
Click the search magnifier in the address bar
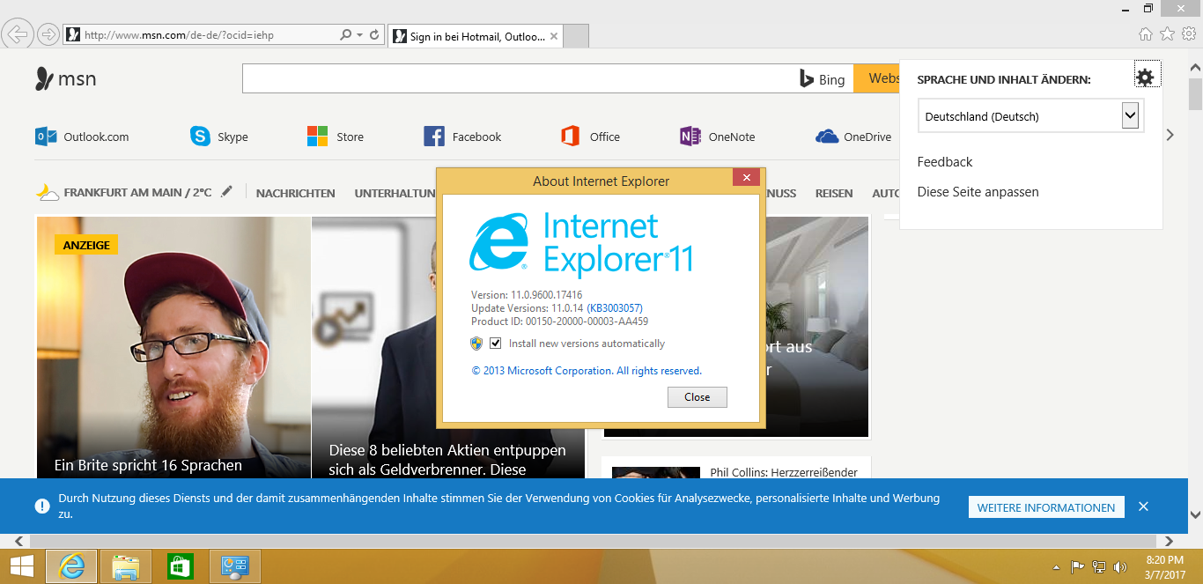click(x=346, y=35)
